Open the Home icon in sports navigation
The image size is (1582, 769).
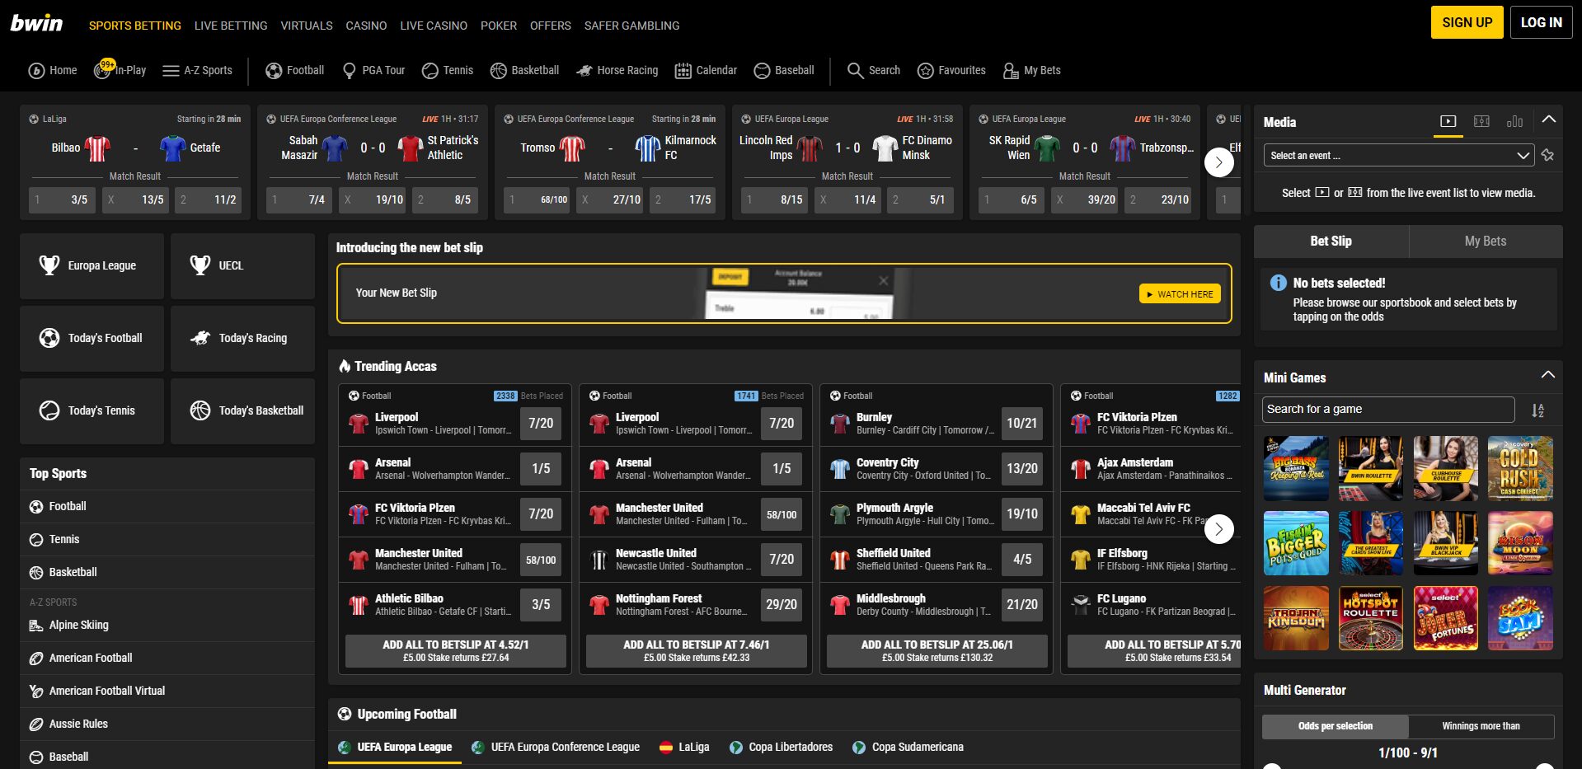coord(36,71)
